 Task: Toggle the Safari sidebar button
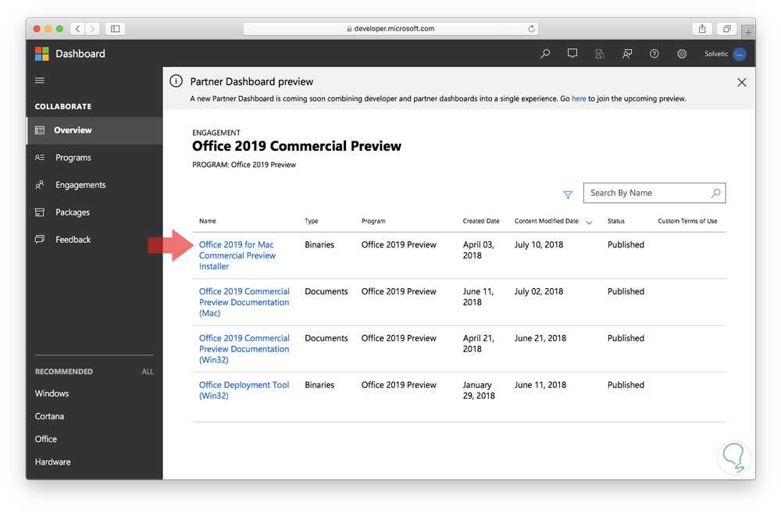click(115, 28)
